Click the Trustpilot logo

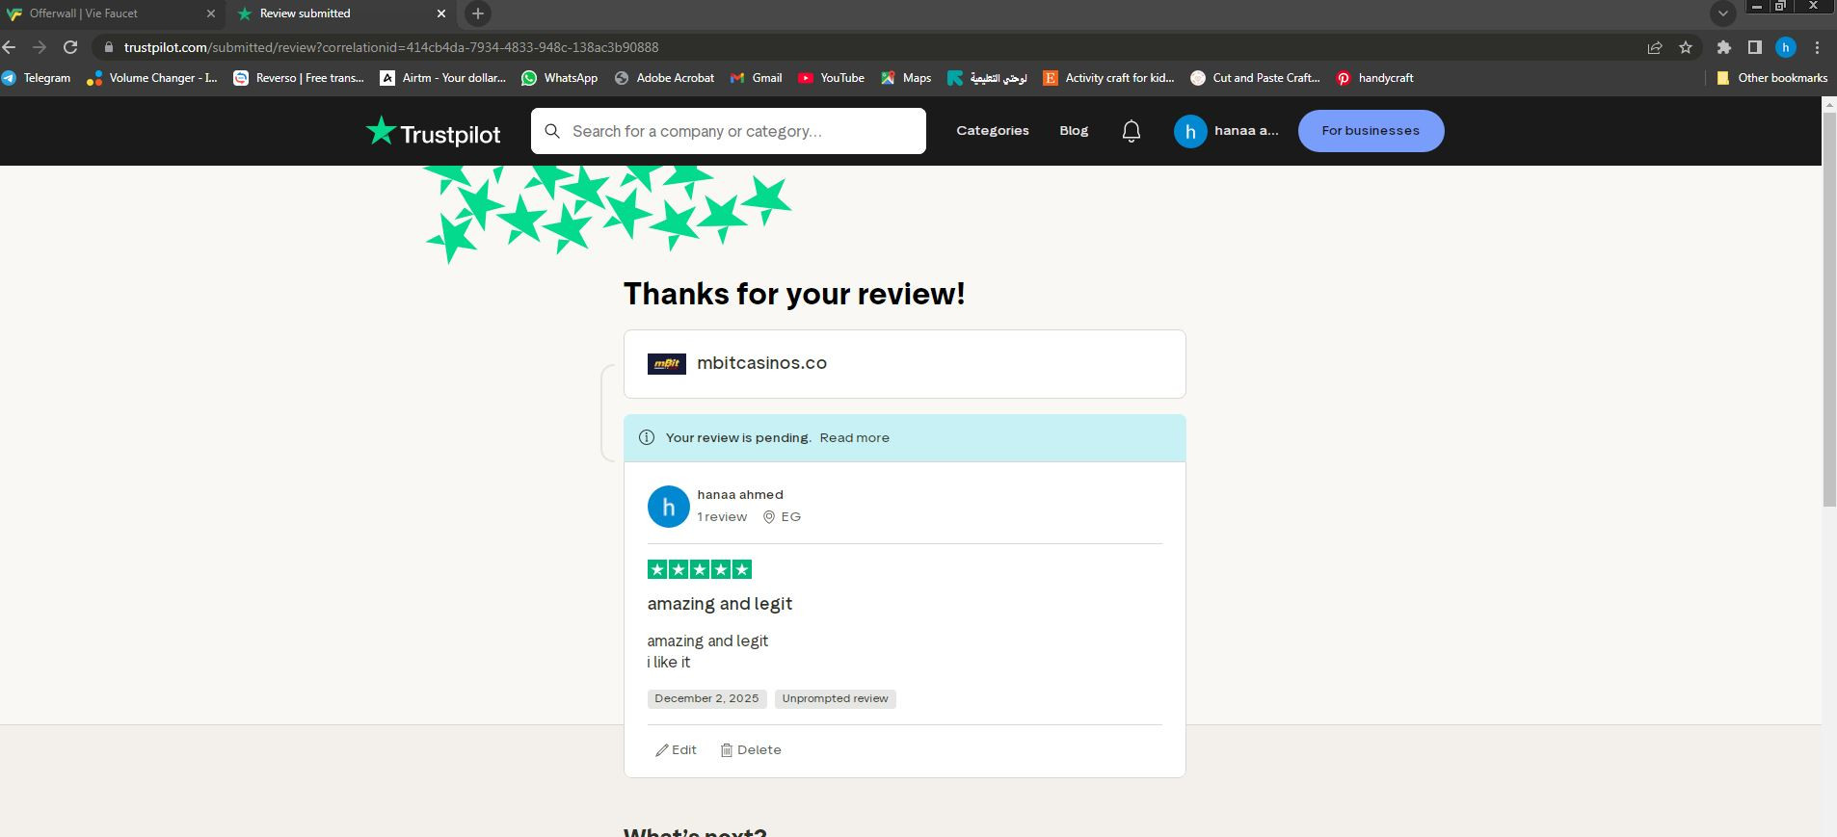pyautogui.click(x=433, y=132)
